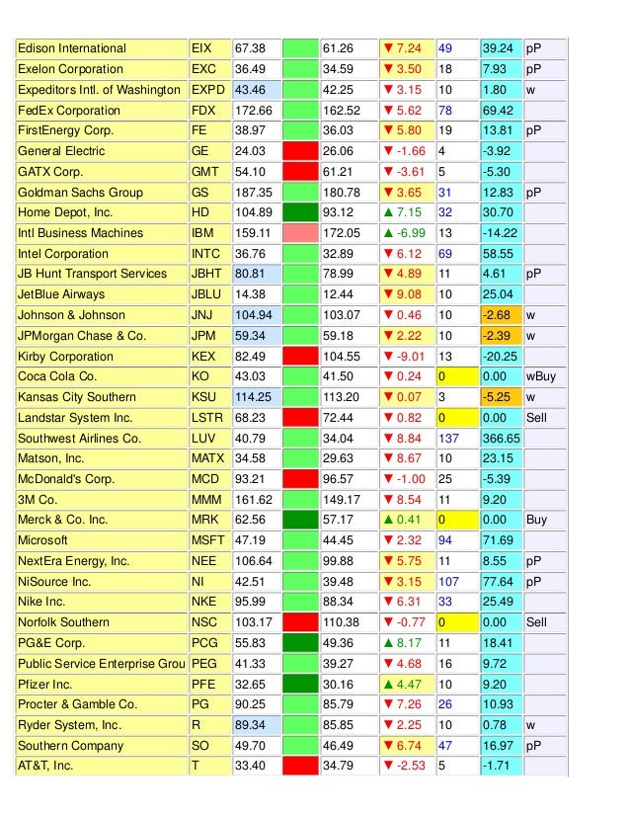
Task: Select yellow '0' cell in Coca Cola row
Action: coord(457,376)
